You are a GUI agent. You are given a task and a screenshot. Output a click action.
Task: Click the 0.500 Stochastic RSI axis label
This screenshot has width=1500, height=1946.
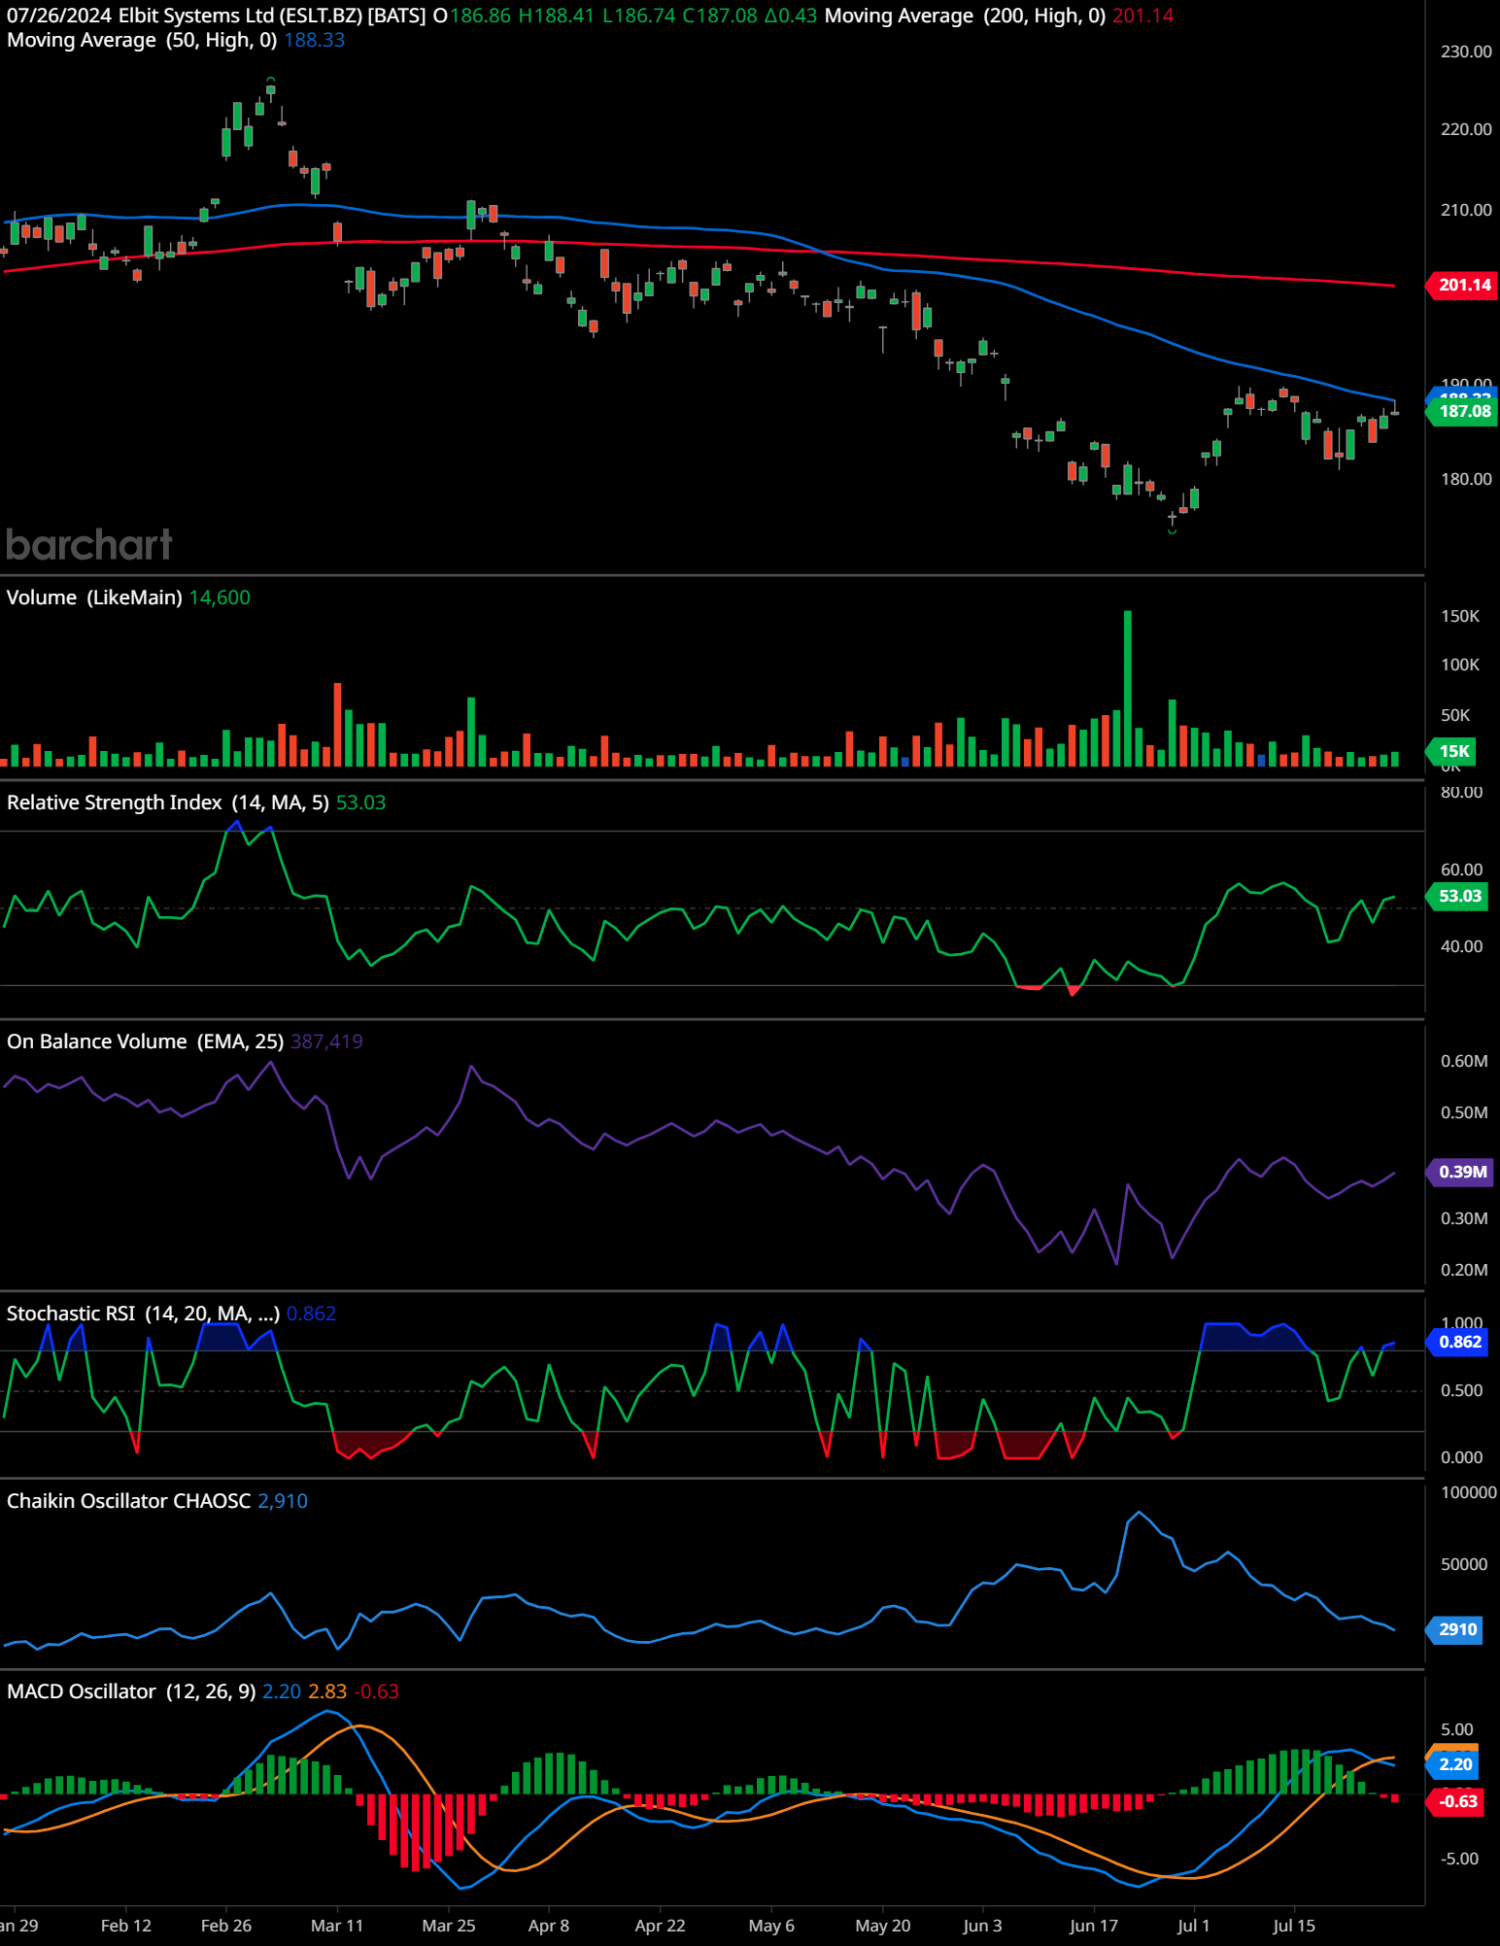point(1461,1390)
